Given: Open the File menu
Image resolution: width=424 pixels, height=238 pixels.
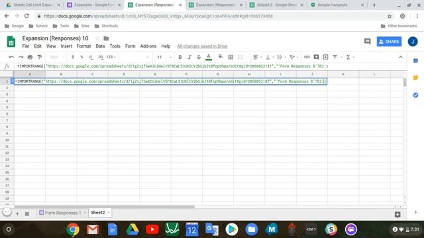Looking at the screenshot, I should [x=26, y=46].
